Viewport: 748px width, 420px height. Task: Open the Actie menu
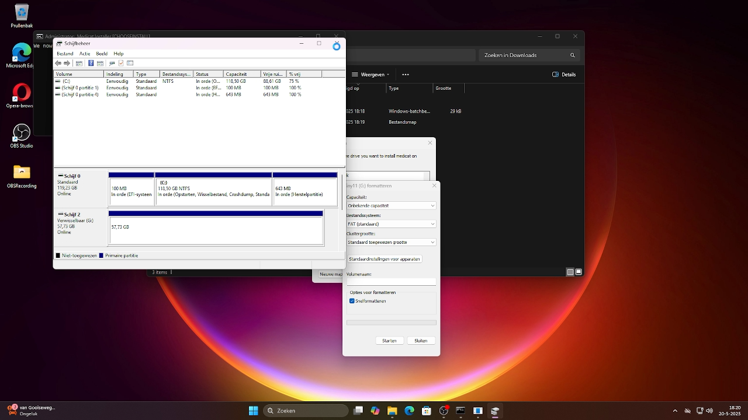pyautogui.click(x=85, y=54)
